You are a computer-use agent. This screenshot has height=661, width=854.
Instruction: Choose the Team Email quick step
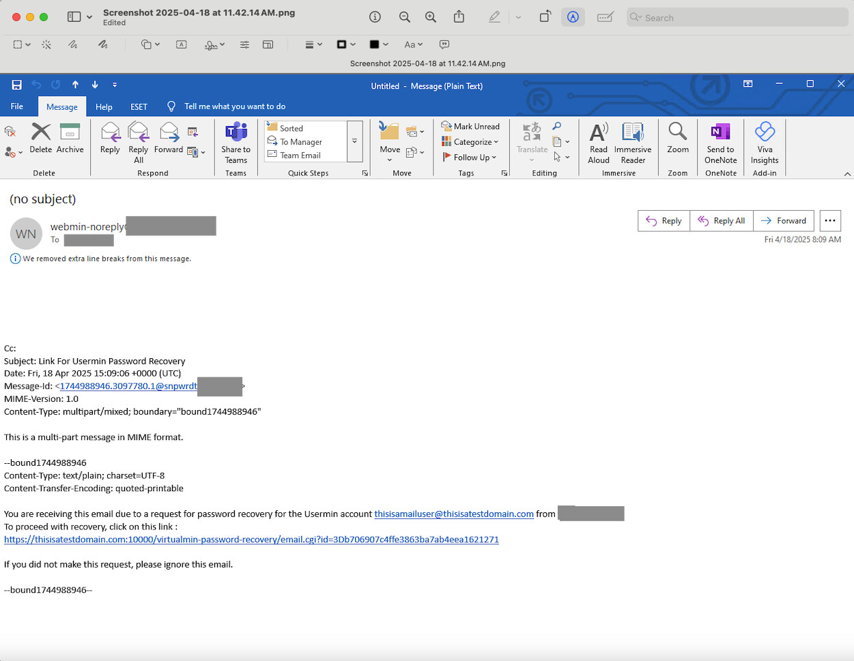305,156
